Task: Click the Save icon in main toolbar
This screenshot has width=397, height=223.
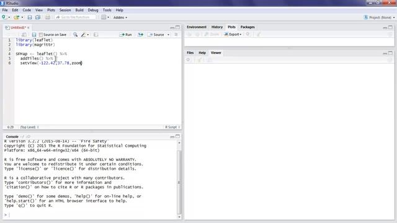Action: pyautogui.click(x=30, y=17)
